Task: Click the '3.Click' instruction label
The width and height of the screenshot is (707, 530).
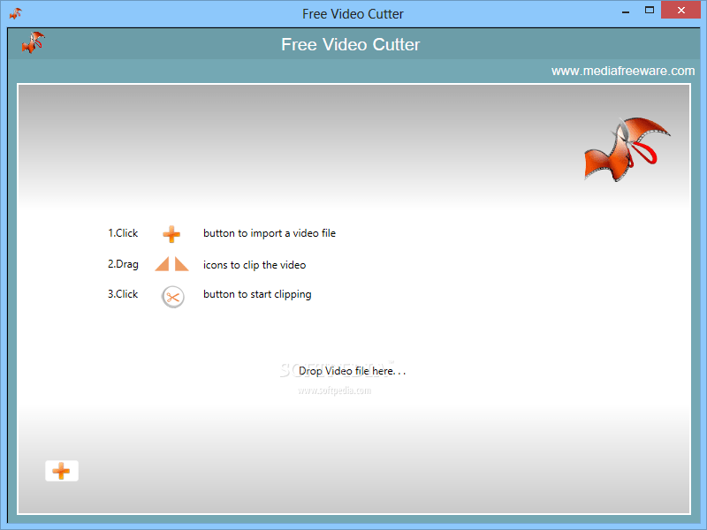Action: 122,294
